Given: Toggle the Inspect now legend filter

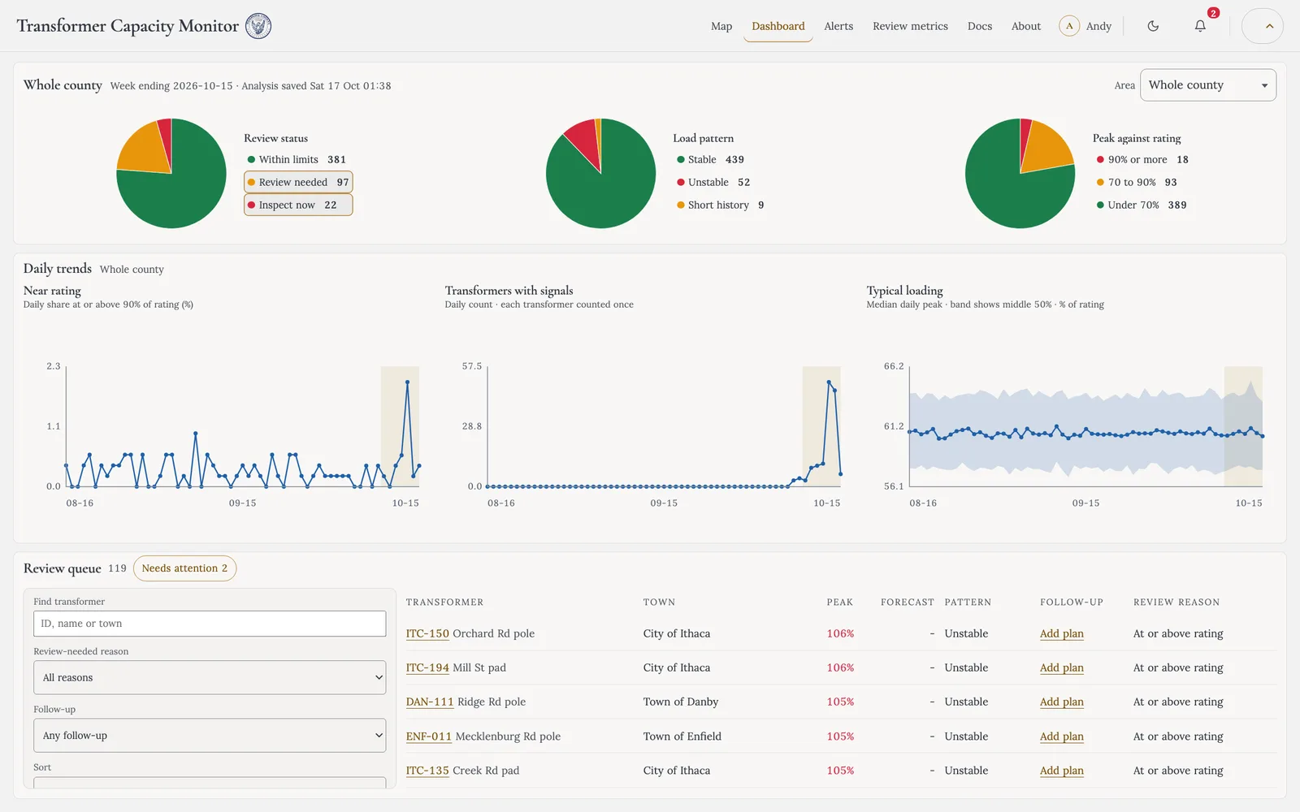Looking at the screenshot, I should (298, 205).
